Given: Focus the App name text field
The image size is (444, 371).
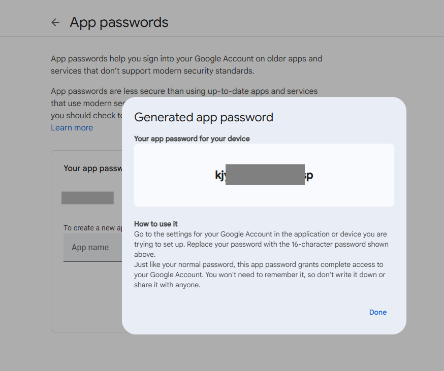Looking at the screenshot, I should tap(91, 248).
